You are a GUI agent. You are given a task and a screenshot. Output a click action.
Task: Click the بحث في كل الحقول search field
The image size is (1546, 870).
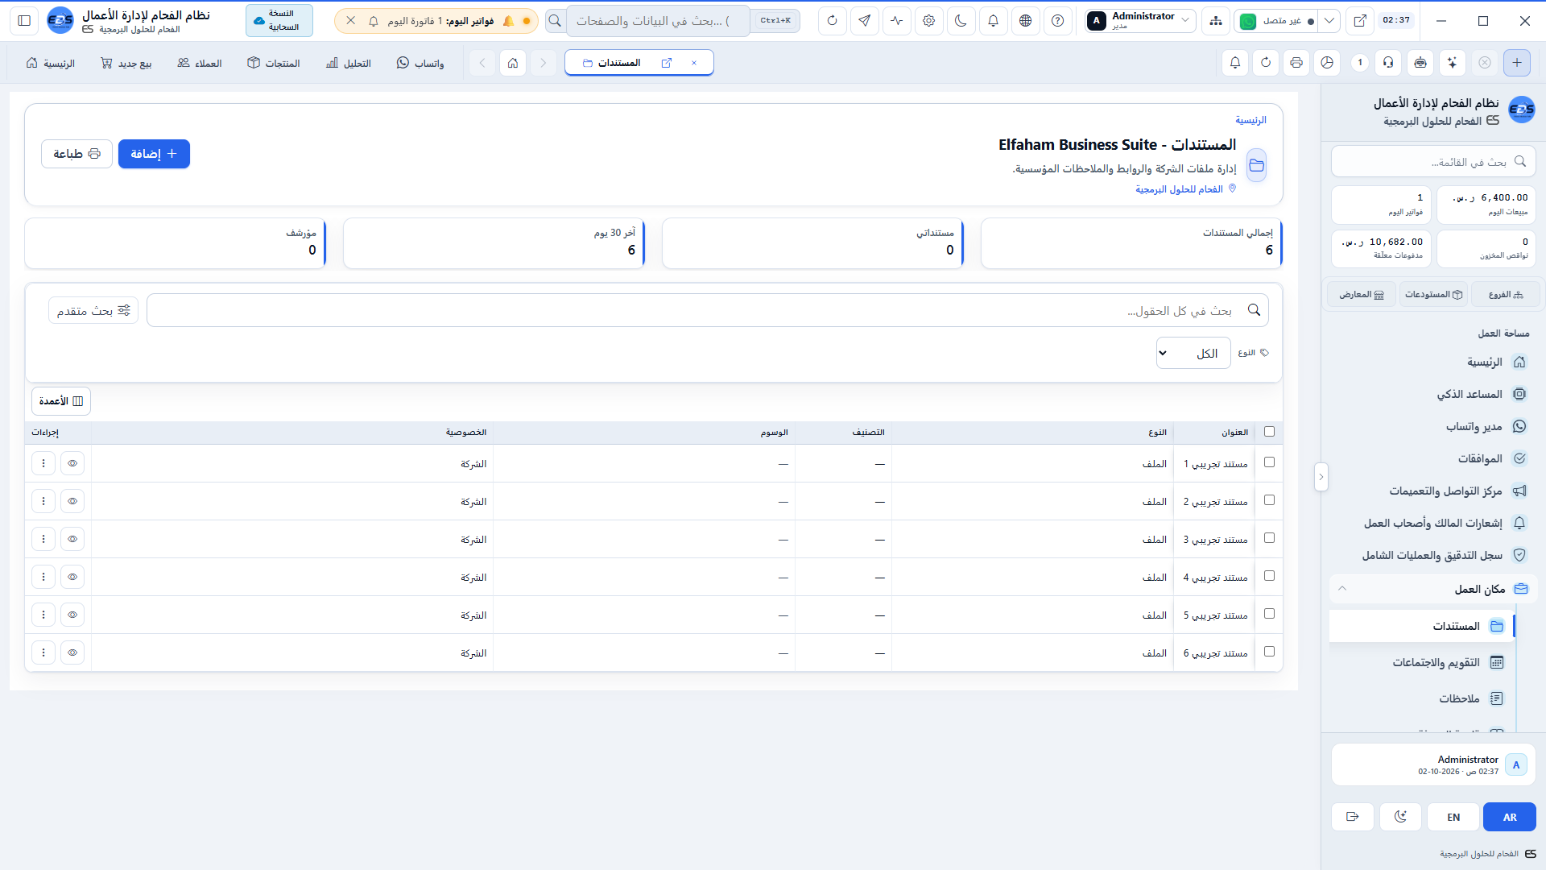pos(708,310)
